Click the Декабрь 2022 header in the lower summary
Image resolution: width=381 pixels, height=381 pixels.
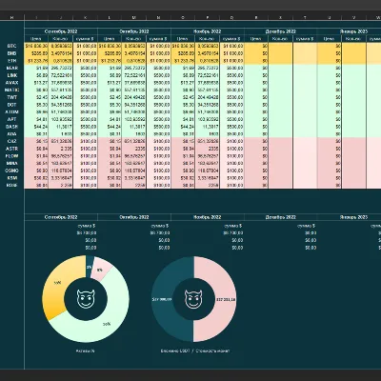tap(281, 217)
